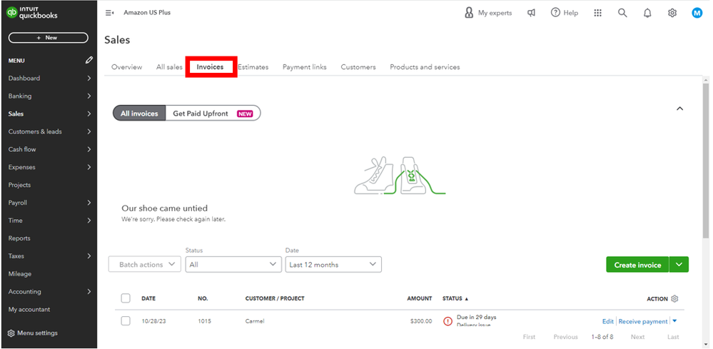Open the action dropdown arrow for Carmel invoice
Viewport: 713px width, 349px height.
674,321
